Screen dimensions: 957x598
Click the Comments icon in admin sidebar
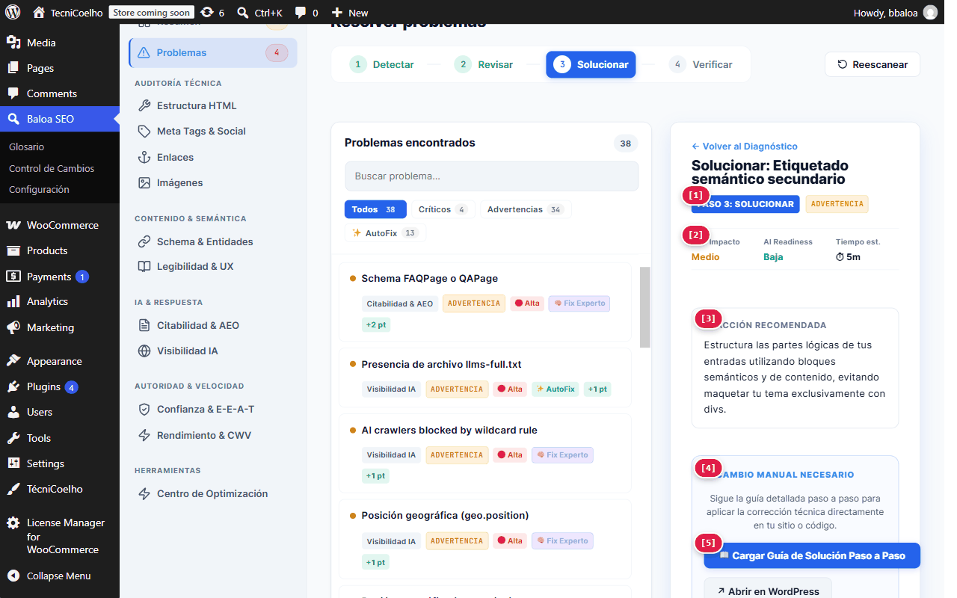coord(13,93)
